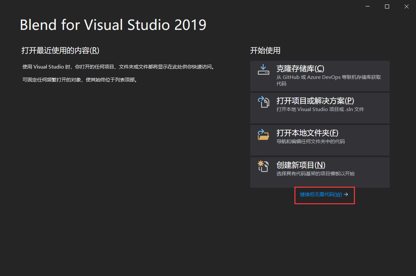Click the open project or solution icon
416x276 pixels.
coord(264,102)
